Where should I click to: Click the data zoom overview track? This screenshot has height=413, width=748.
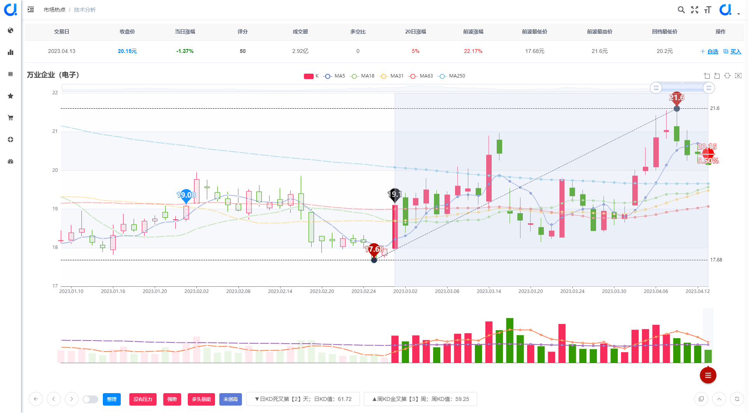pyautogui.click(x=385, y=88)
